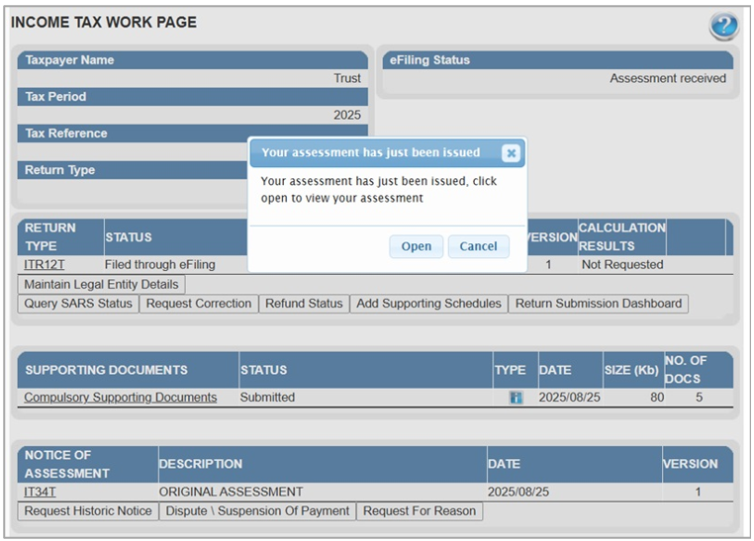Open the ITR12T return link
The width and height of the screenshot is (754, 541).
(43, 265)
